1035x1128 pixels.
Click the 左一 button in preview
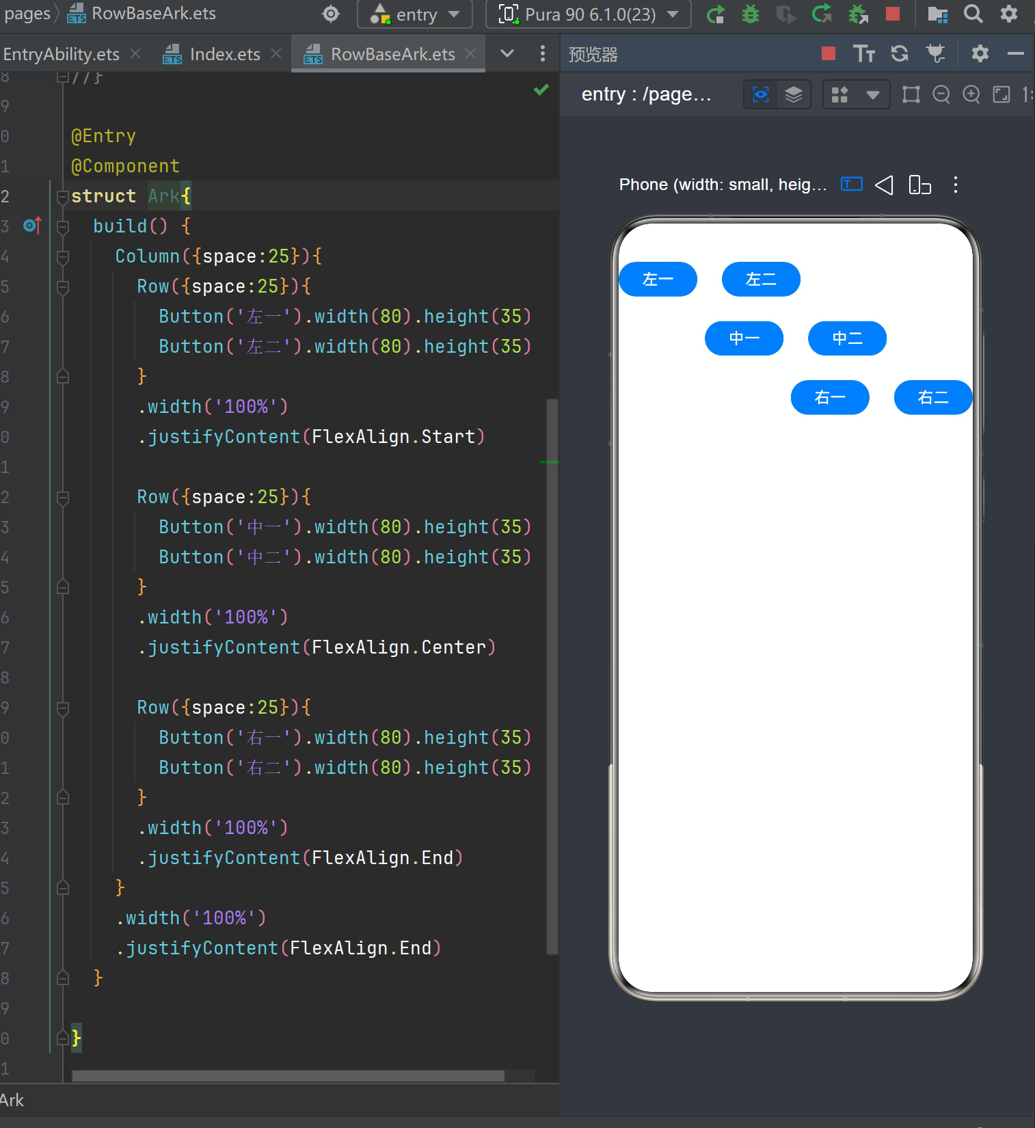click(658, 280)
